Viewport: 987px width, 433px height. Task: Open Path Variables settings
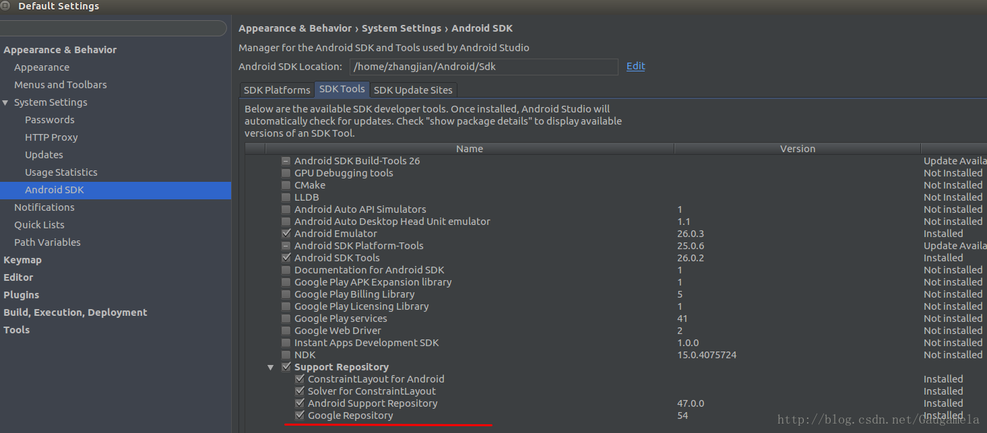(x=47, y=242)
